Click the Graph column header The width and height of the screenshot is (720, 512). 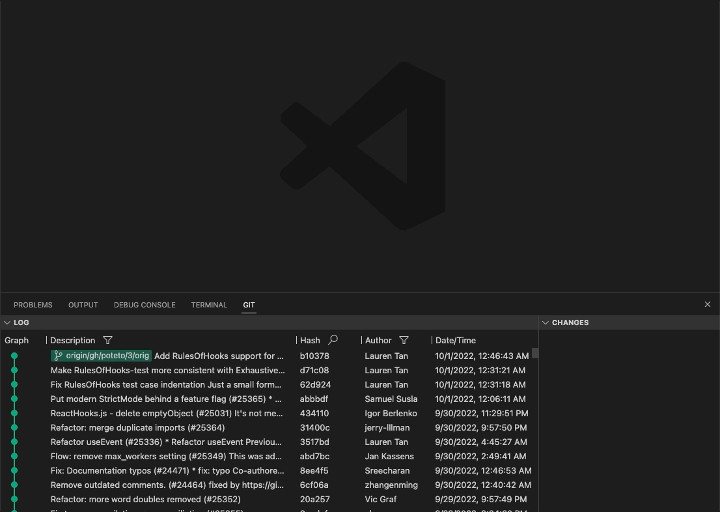[16, 341]
